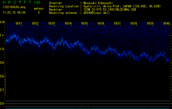Pick the 0637 time marker

point(117,24)
